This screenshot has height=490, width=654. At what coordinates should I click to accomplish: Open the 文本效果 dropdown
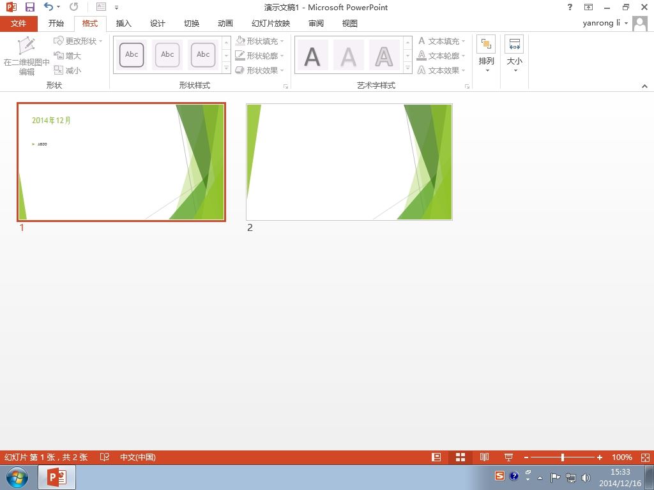tap(441, 70)
